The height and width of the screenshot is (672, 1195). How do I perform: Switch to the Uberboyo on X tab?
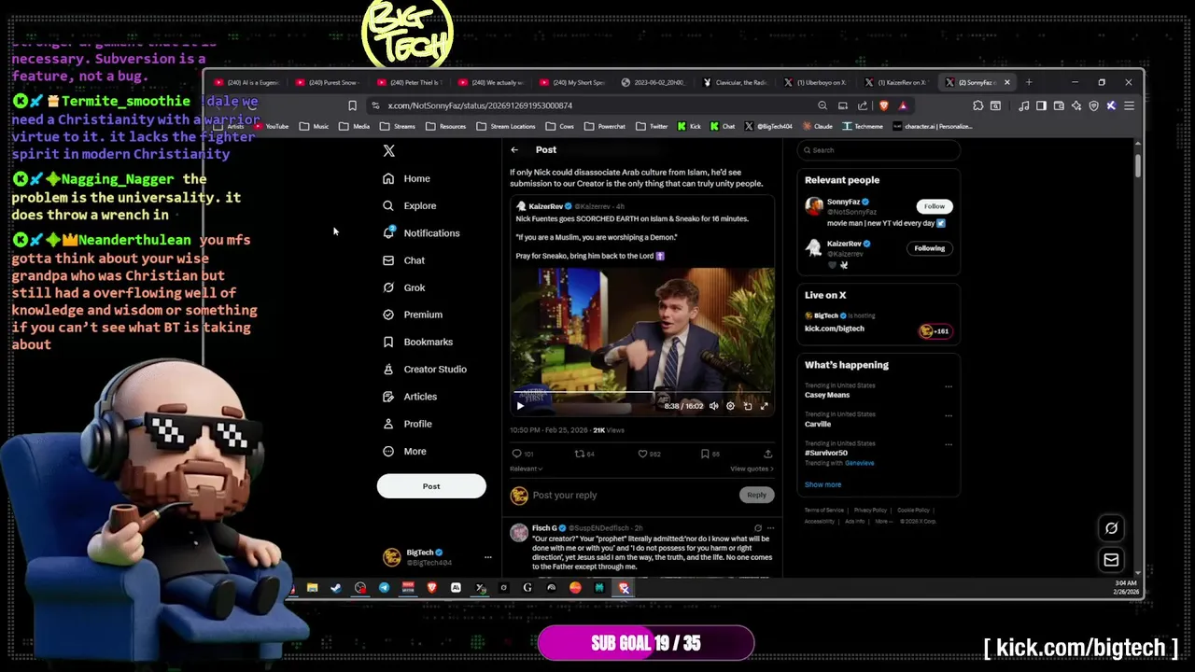[817, 82]
